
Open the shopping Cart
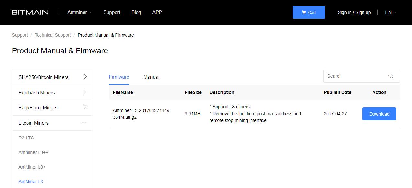(x=308, y=12)
